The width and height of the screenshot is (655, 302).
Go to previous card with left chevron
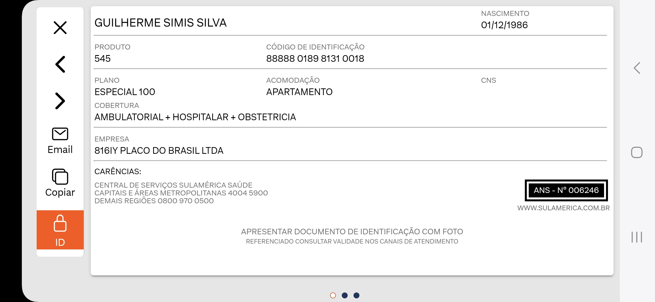pyautogui.click(x=60, y=64)
